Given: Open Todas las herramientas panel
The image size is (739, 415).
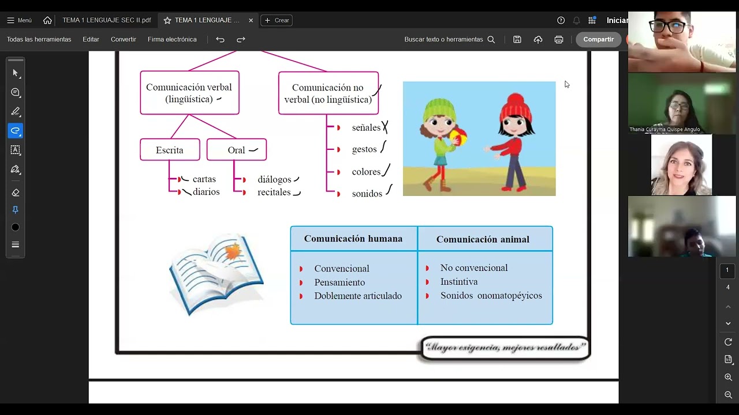Looking at the screenshot, I should tap(39, 39).
